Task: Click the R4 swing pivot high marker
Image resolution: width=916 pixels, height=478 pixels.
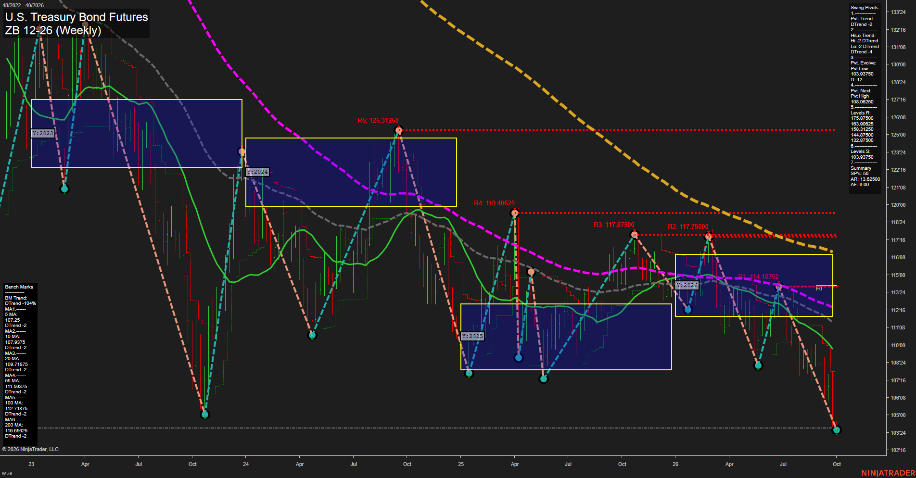Action: pos(515,213)
